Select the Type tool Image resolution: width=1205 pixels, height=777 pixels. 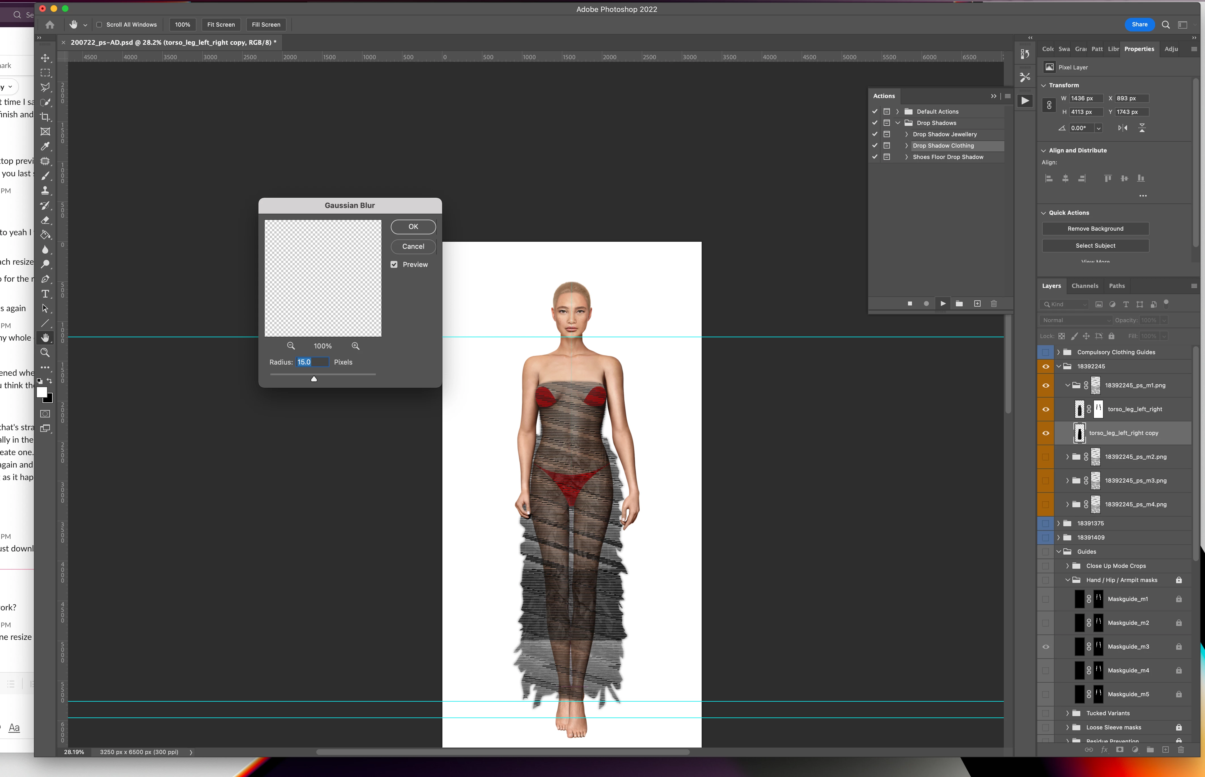click(x=45, y=294)
